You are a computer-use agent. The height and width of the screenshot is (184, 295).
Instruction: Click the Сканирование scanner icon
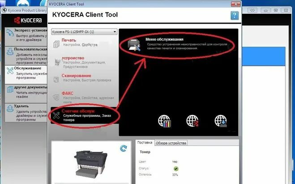coord(56,79)
